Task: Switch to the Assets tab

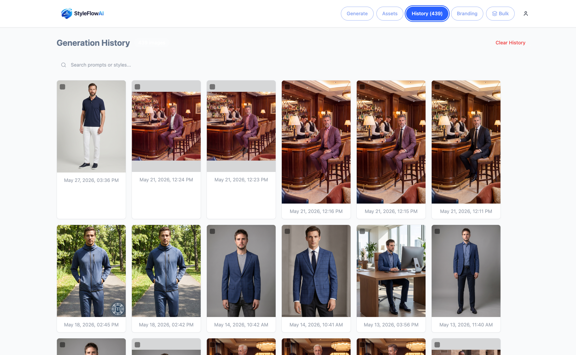Action: pos(390,14)
